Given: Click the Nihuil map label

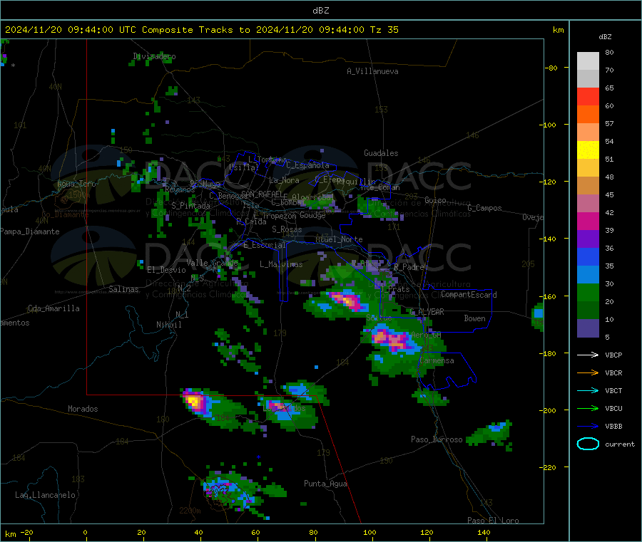Looking at the screenshot, I should coord(168,325).
